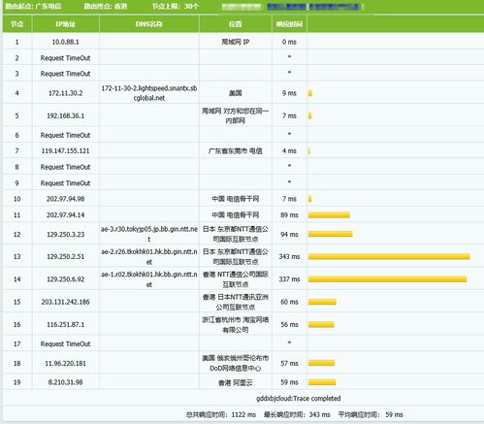Click the 香港 日本NTT通讯亚洲公司互联节点 location
The image size is (484, 424).
[x=236, y=302]
